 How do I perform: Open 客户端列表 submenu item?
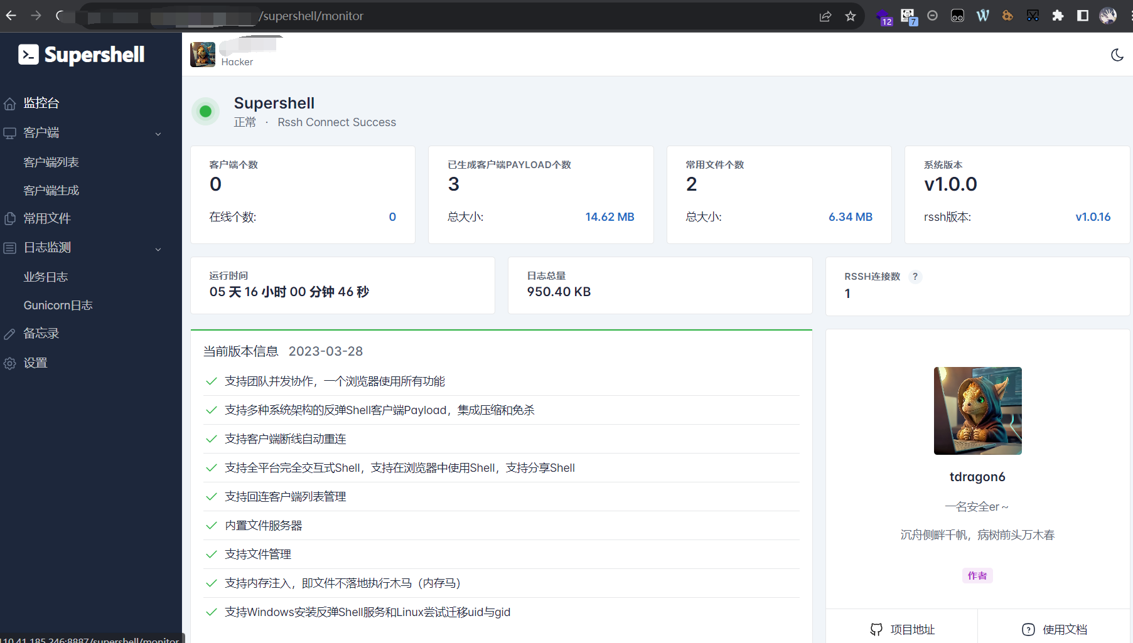click(x=51, y=162)
